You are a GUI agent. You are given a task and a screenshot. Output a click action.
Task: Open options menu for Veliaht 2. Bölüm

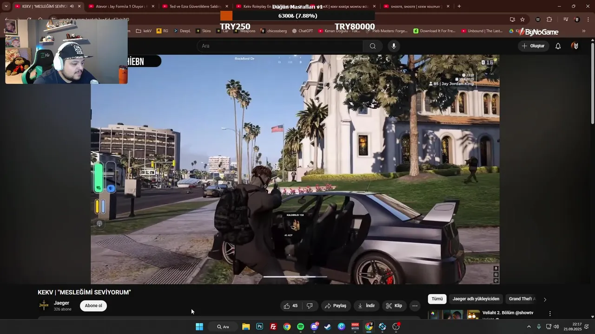[x=550, y=314]
